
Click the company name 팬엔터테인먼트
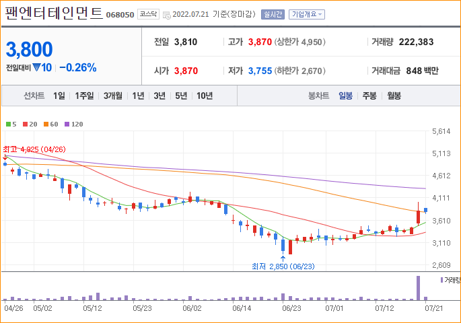coord(54,13)
